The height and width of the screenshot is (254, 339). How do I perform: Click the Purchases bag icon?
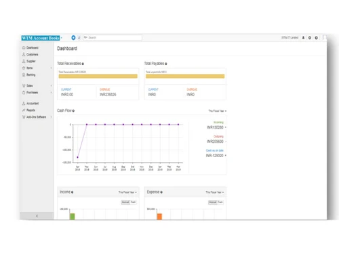pos(24,93)
